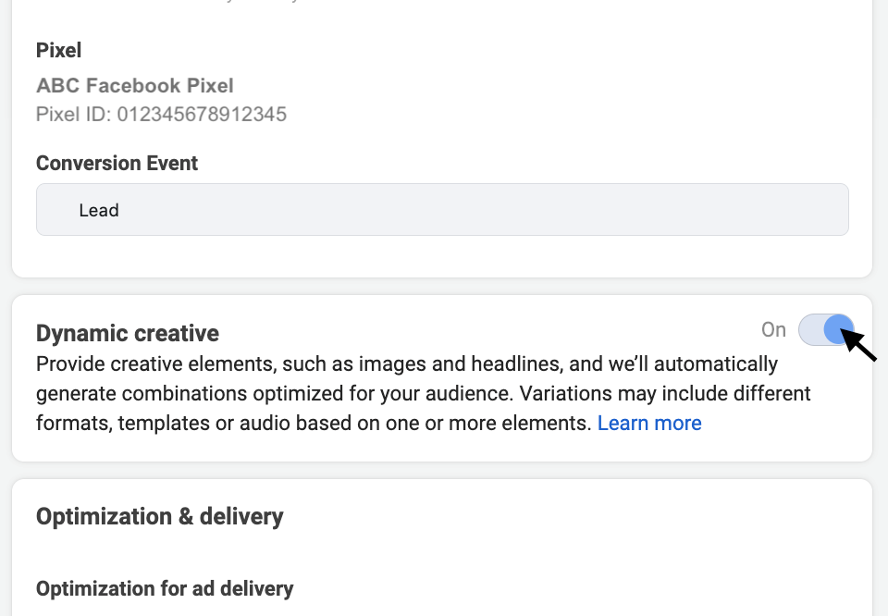Screen dimensions: 888x616
Task: Click the Optimization & delivery heading
Action: pos(160,516)
